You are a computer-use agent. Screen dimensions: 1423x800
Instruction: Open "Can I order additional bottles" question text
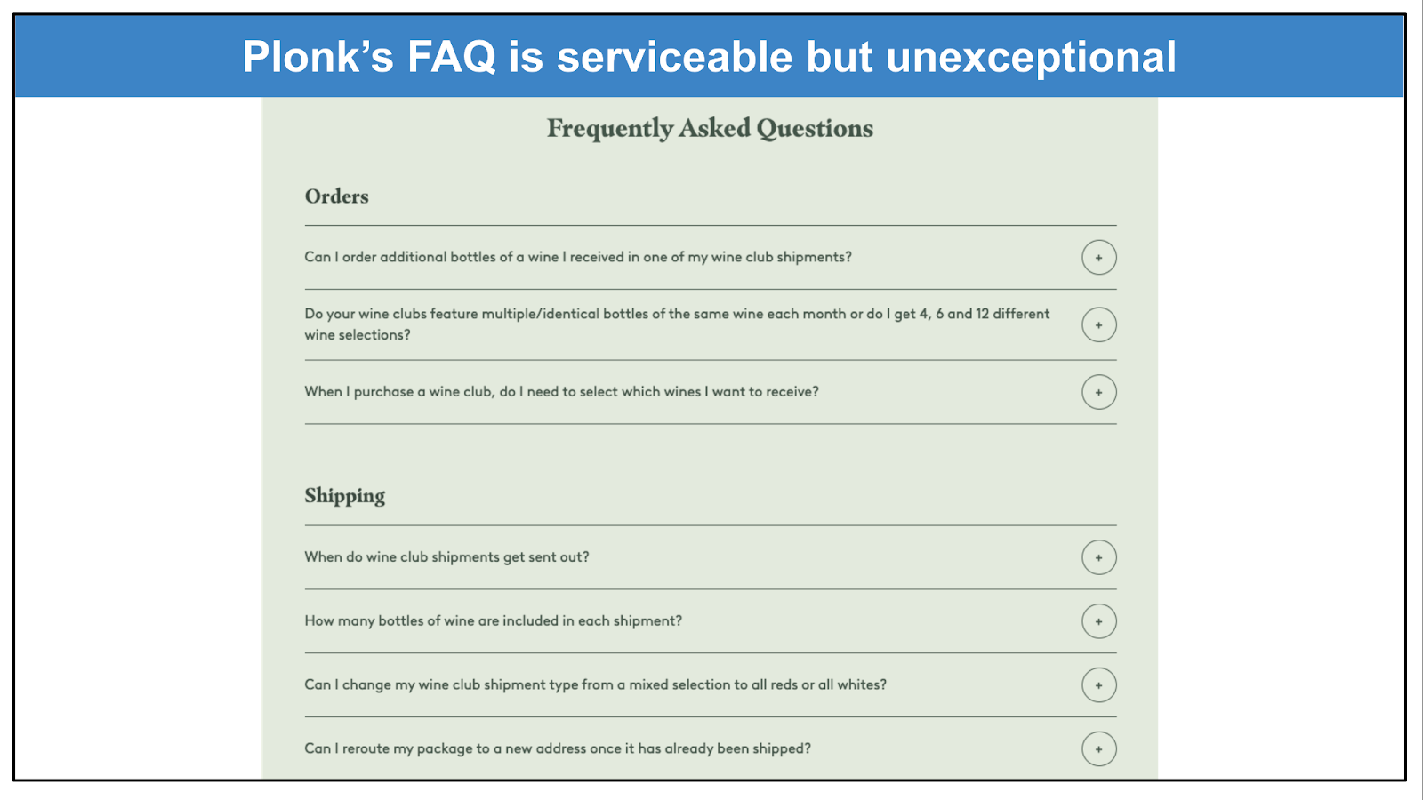pyautogui.click(x=578, y=257)
